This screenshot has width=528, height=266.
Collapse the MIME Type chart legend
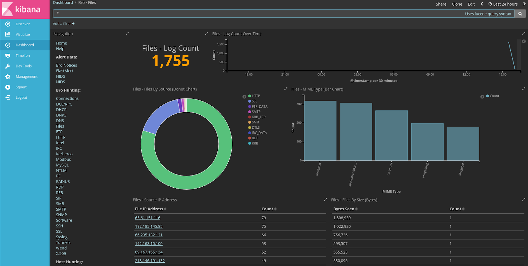point(482,97)
